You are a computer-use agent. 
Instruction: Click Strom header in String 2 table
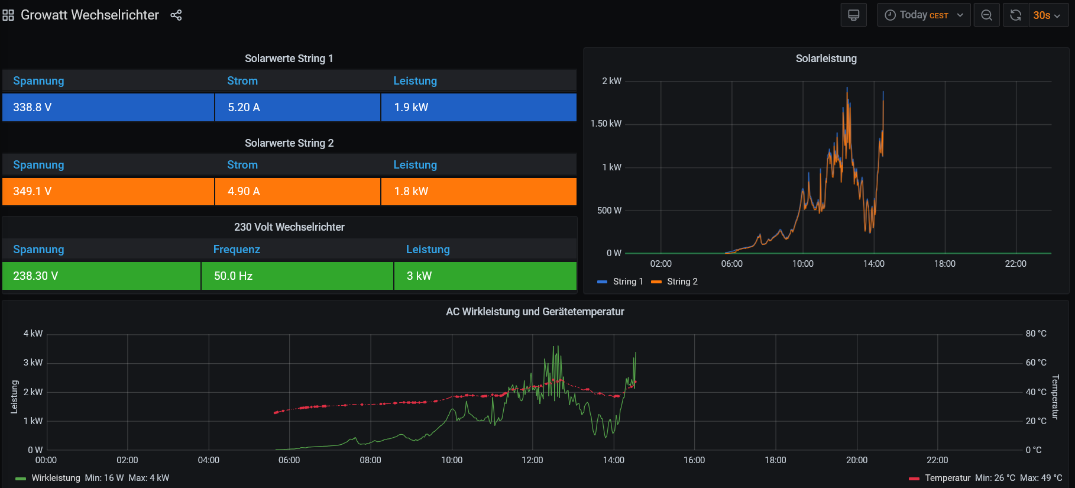pos(242,165)
